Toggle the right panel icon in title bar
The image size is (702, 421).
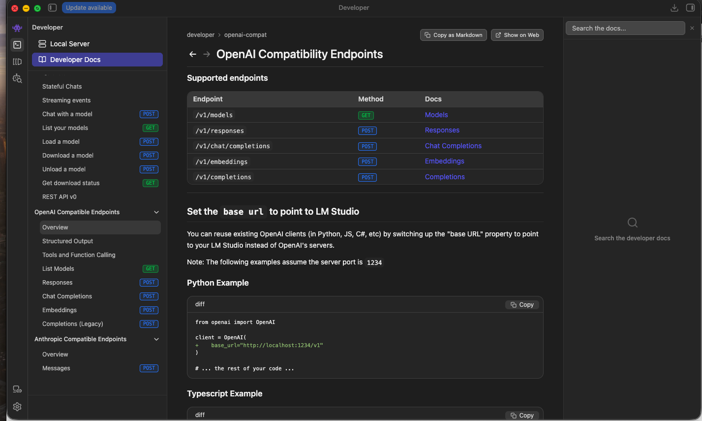690,8
